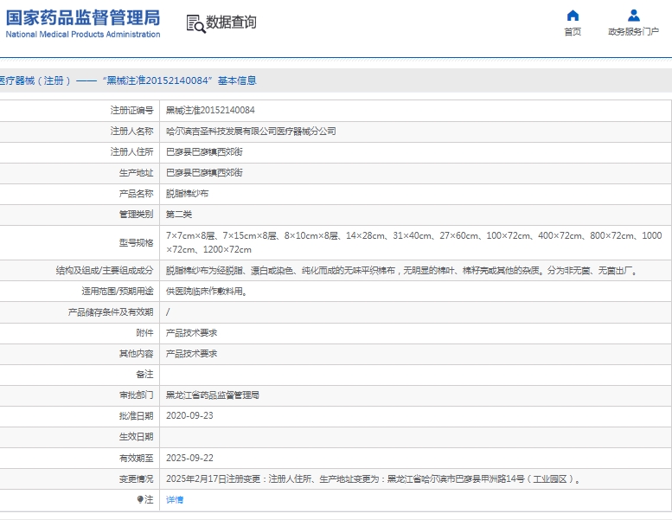
Task: Click the 生效日期 label
Action: tap(136, 437)
